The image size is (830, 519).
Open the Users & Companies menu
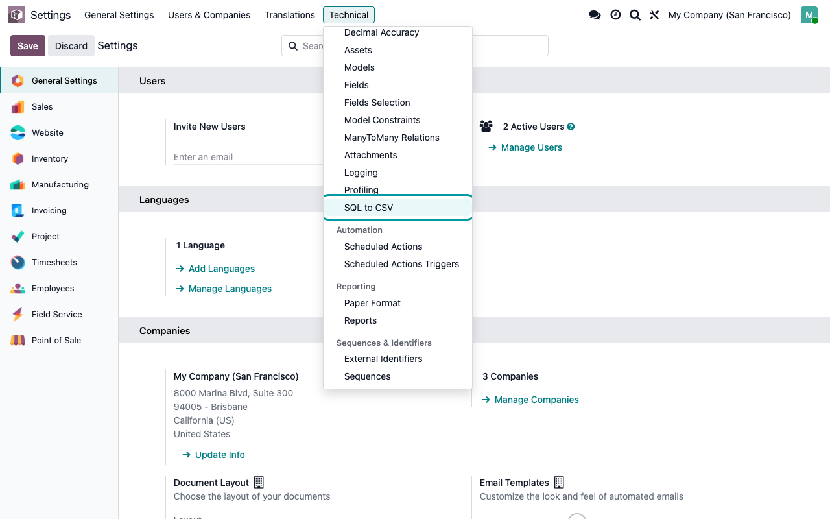click(209, 15)
